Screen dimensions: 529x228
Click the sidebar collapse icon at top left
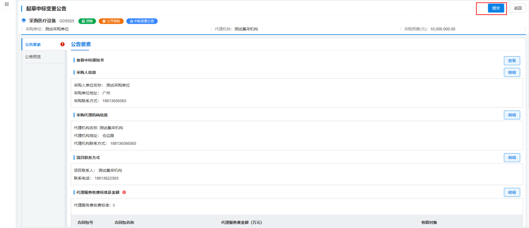pyautogui.click(x=6, y=4)
